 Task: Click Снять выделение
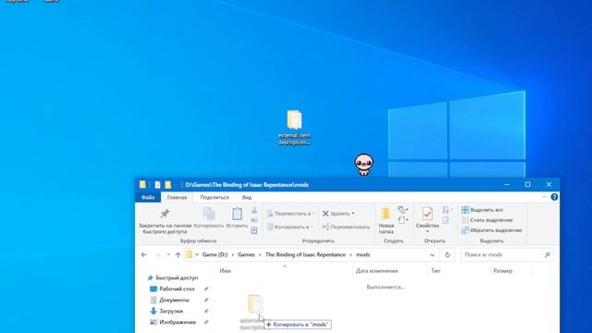click(487, 220)
